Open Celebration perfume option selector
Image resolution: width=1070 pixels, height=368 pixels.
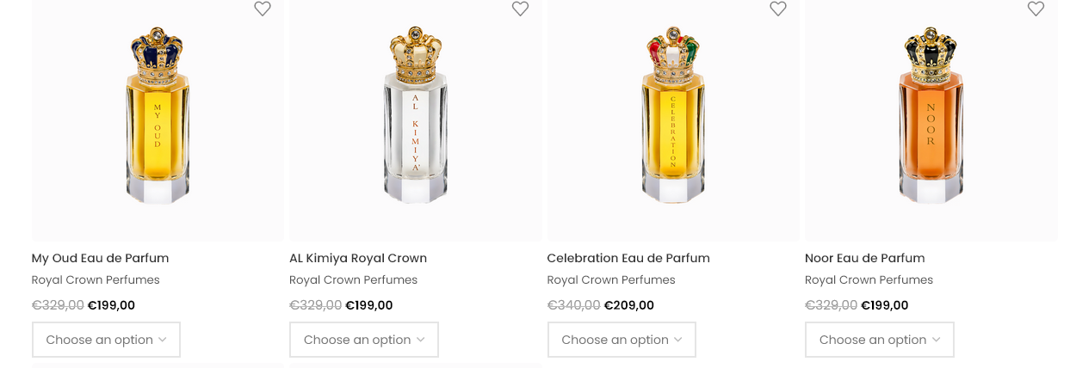pos(622,340)
